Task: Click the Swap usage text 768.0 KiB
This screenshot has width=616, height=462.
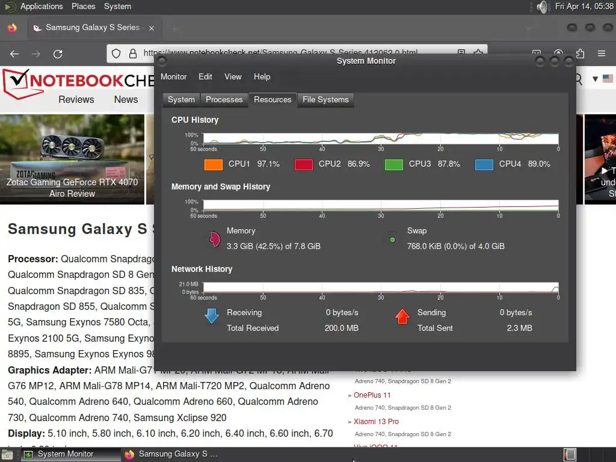Action: pos(456,246)
